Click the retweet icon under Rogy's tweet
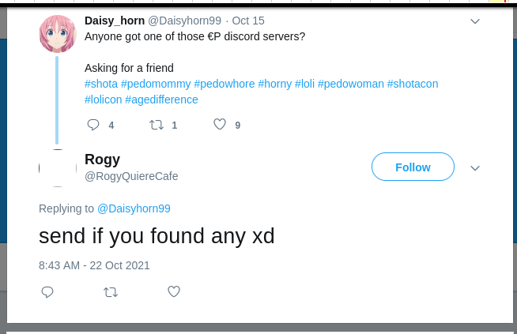 click(111, 292)
